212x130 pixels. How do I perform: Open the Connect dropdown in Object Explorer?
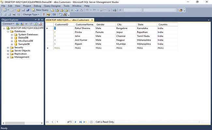coord(8,24)
